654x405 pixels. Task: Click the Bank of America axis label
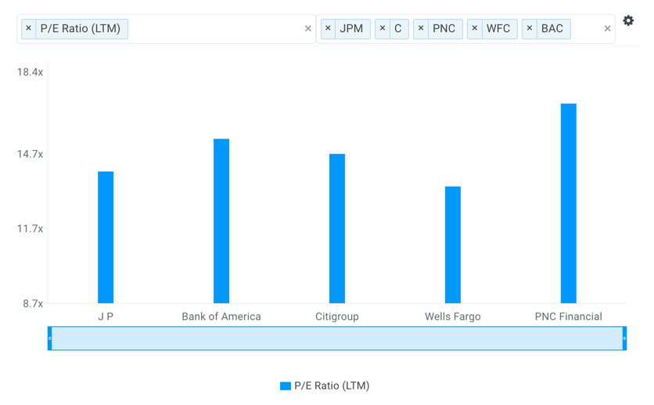pyautogui.click(x=221, y=316)
